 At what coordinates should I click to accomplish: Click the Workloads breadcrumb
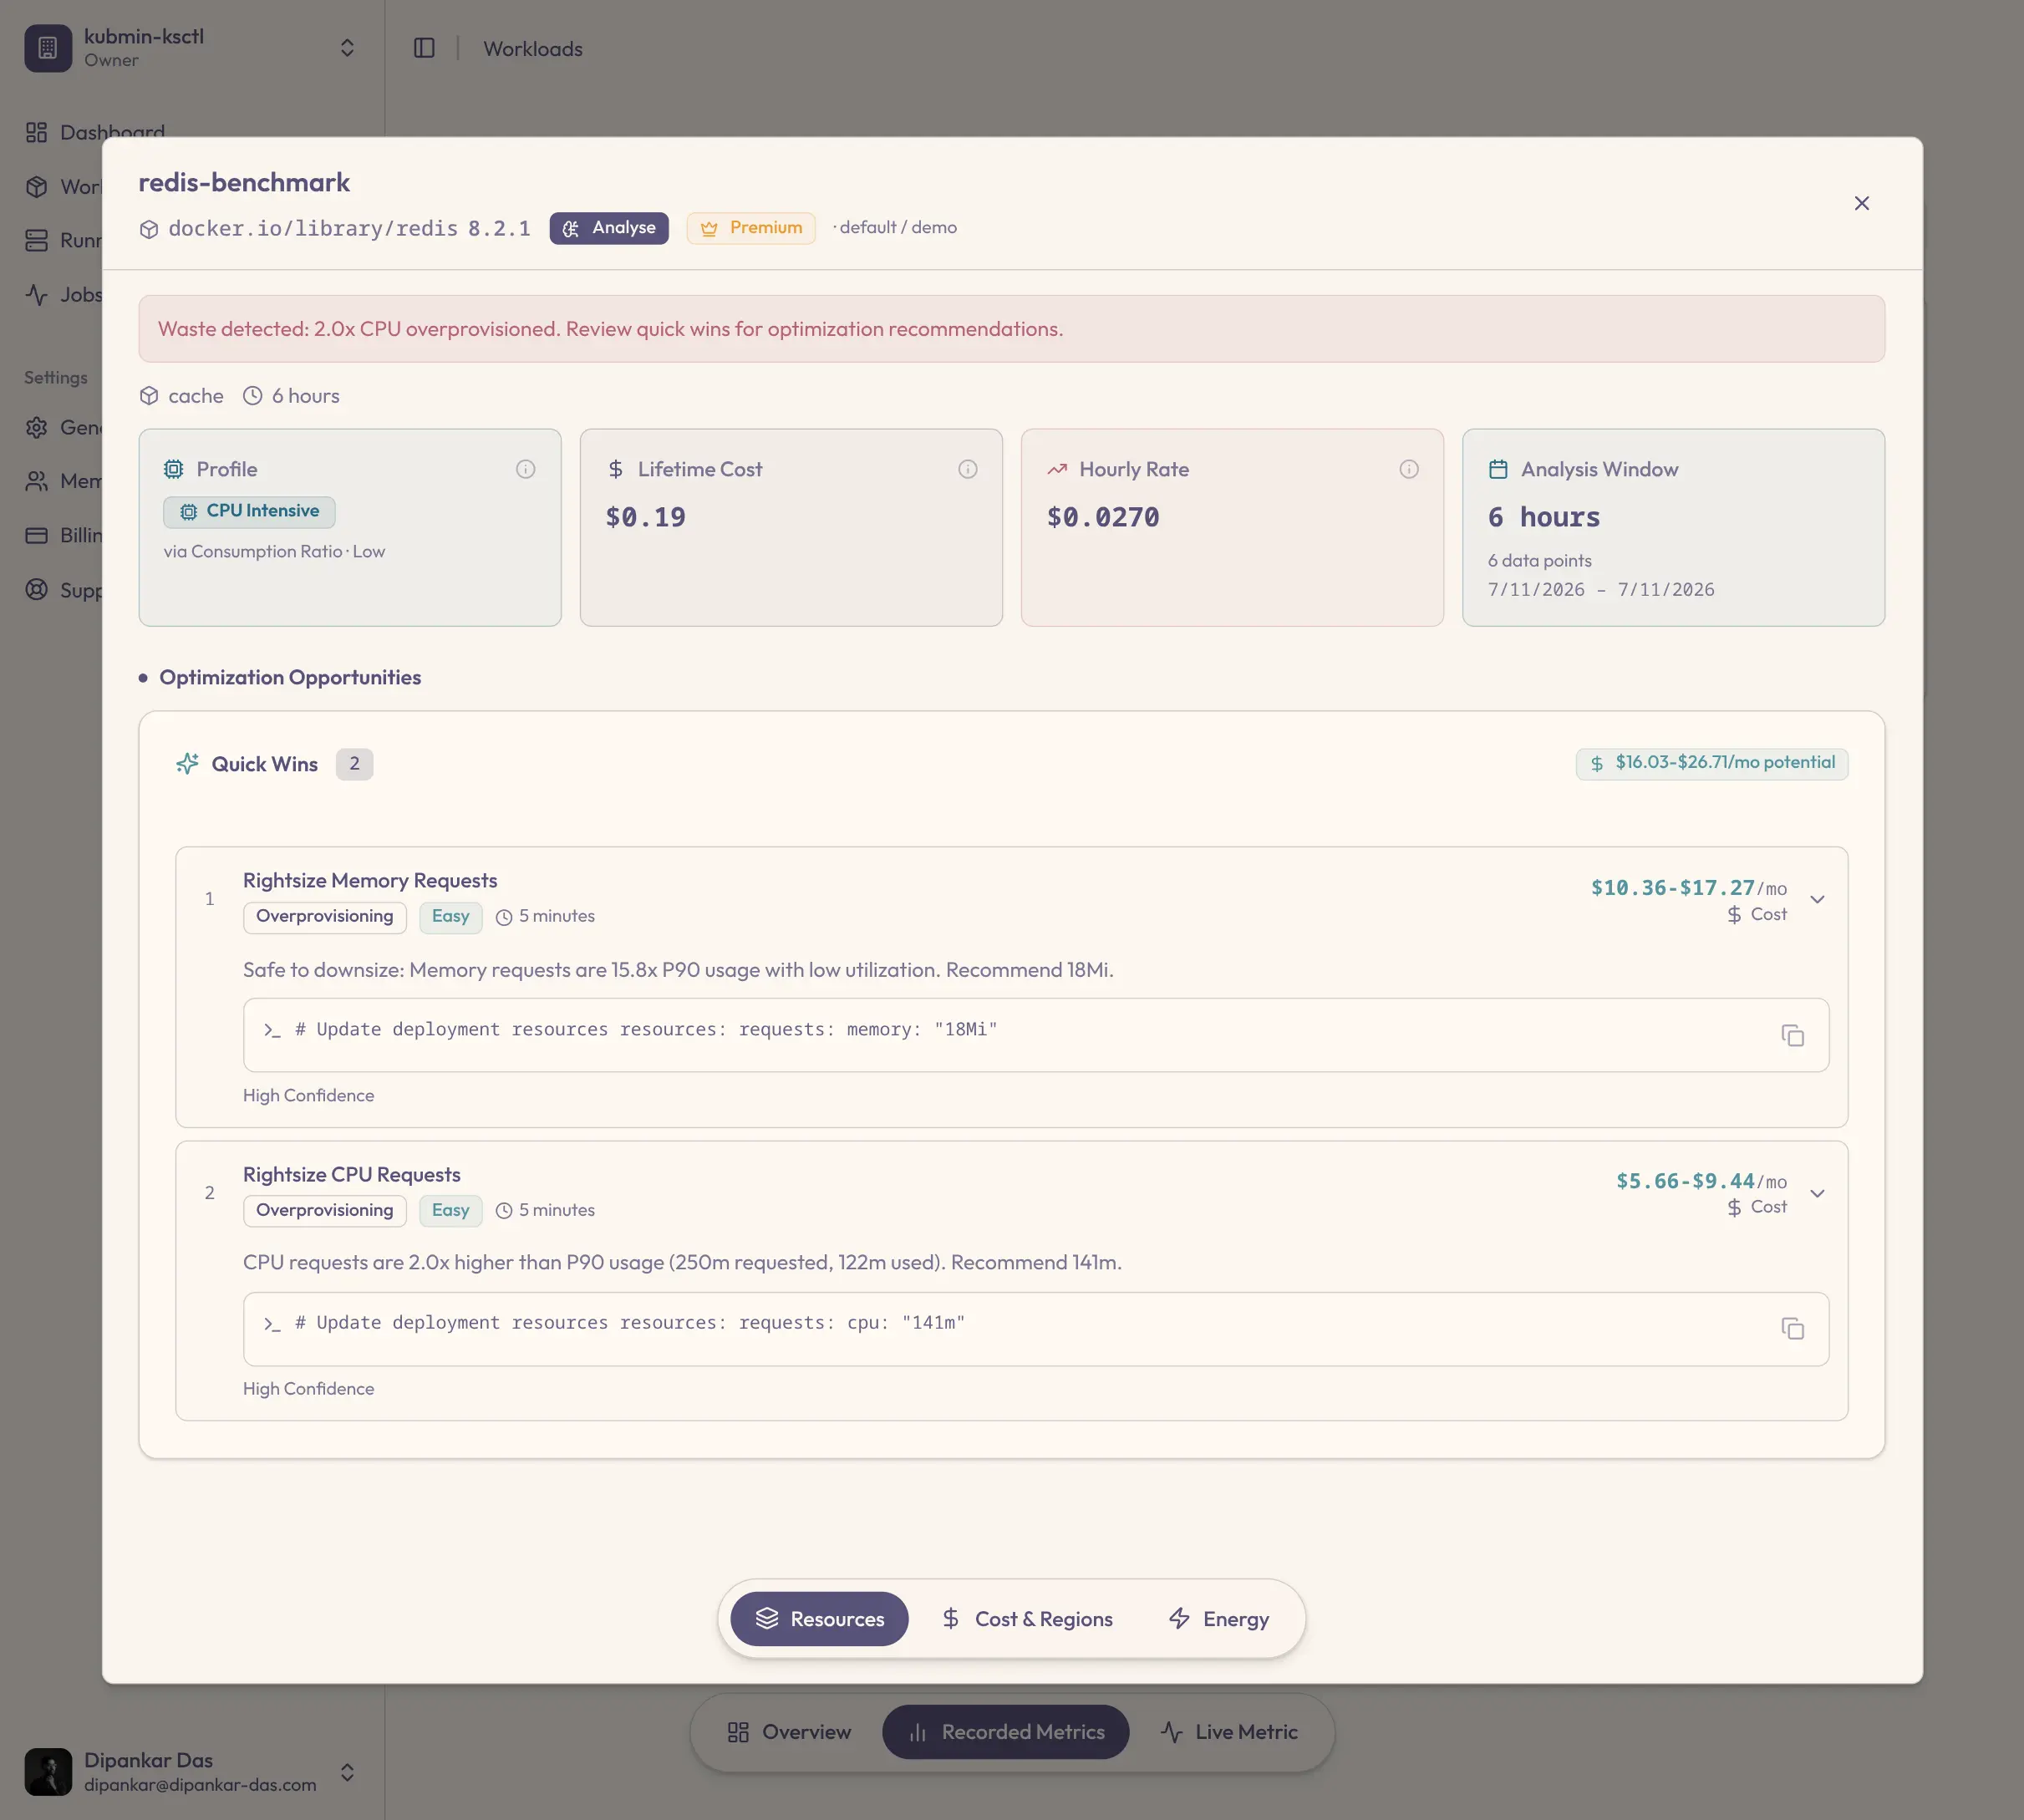pyautogui.click(x=533, y=49)
